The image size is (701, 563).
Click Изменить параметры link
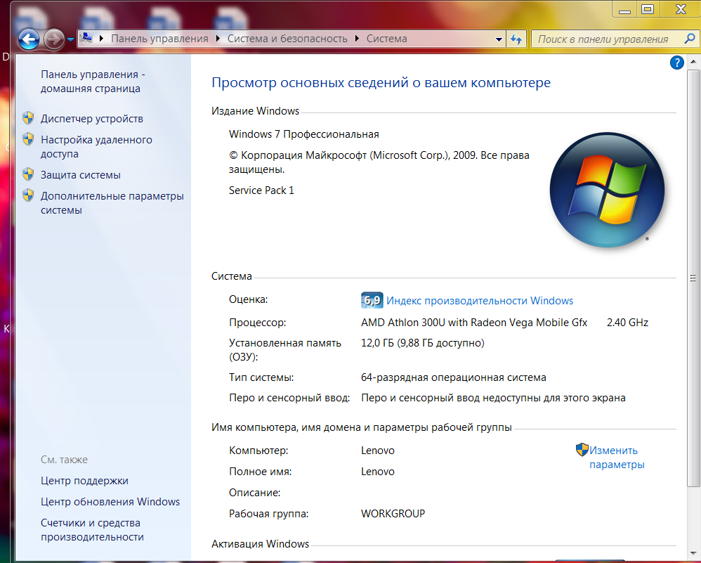pos(617,458)
